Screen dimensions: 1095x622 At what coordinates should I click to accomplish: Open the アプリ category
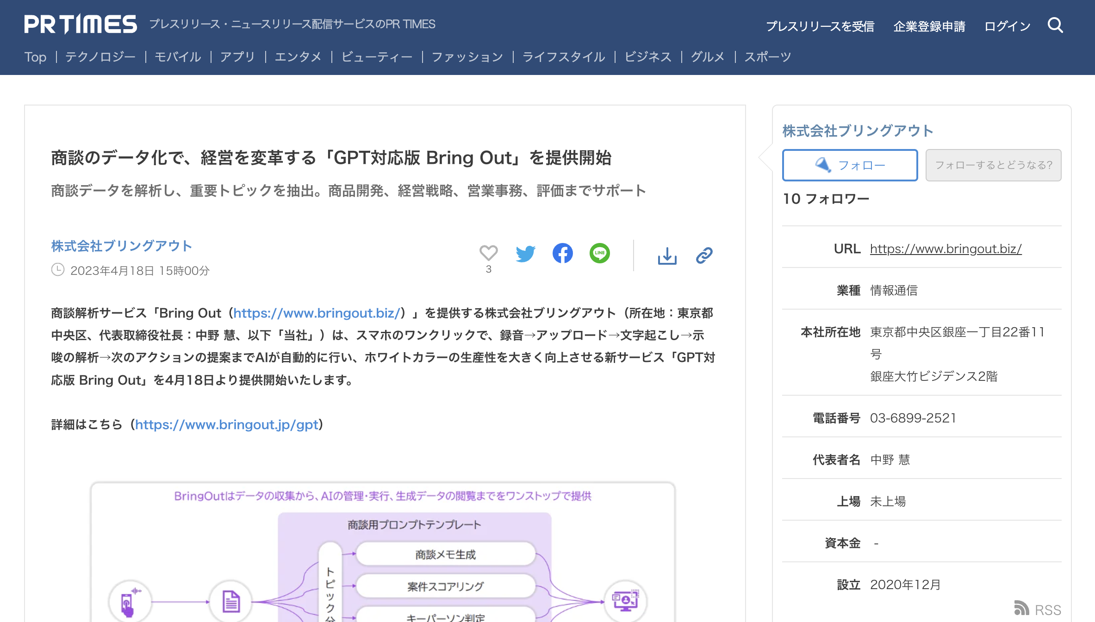[238, 57]
